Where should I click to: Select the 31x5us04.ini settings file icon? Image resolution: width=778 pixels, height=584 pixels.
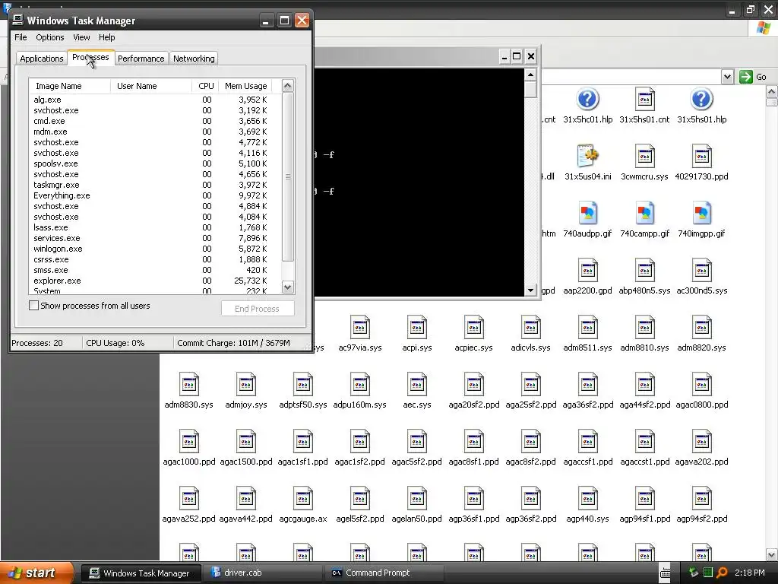point(587,157)
